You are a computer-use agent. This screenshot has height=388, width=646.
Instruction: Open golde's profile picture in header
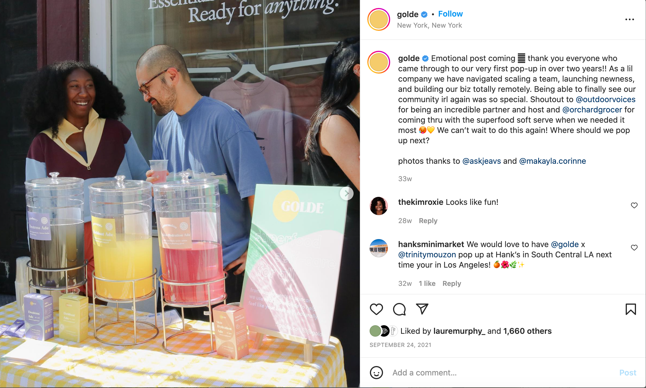tap(378, 19)
